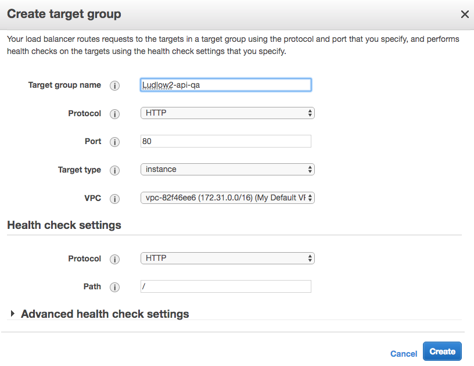Click the VPC dropdown stepper arrows
The width and height of the screenshot is (474, 366).
coord(309,198)
